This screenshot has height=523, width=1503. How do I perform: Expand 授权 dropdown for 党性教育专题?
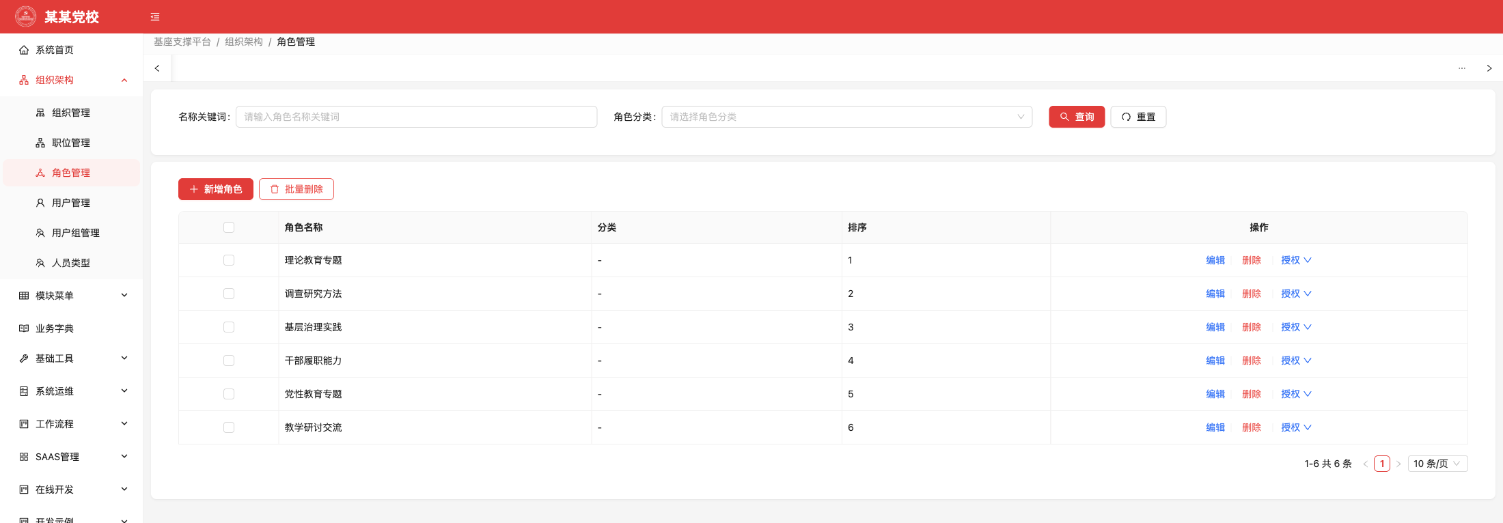(1296, 394)
